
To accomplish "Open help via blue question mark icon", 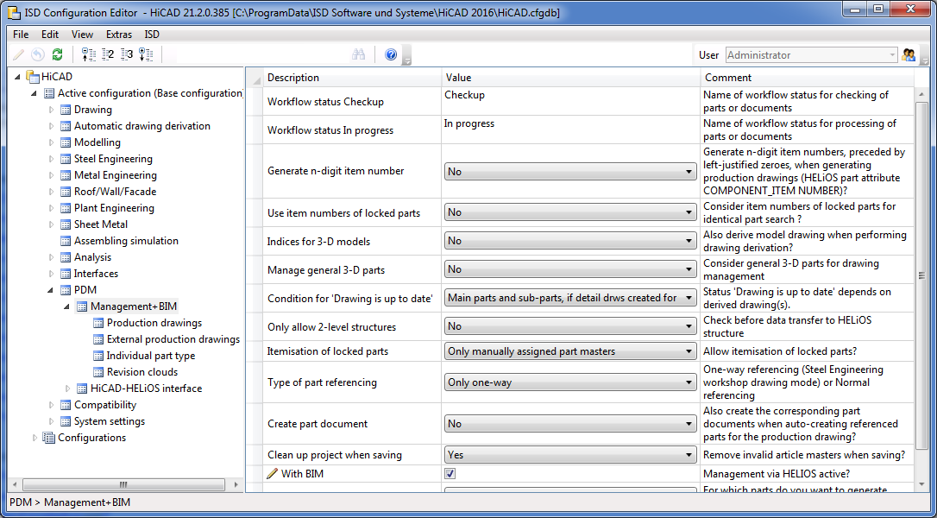I will coord(391,55).
